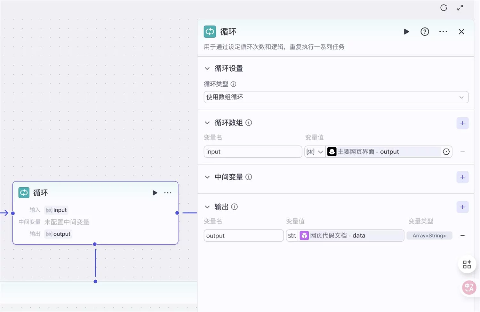The height and width of the screenshot is (312, 480).
Task: Add an intermediate variable with the 中间变量 plus button
Action: coord(462,177)
